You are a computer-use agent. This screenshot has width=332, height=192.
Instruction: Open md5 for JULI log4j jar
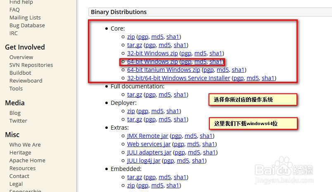tap(183, 161)
